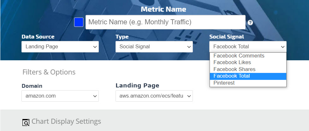Select Facebook Comments from the list
The image size is (309, 131).
pos(239,56)
